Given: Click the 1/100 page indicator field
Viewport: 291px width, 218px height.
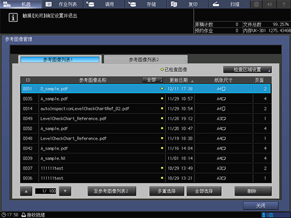Looking at the screenshot, I should (x=46, y=191).
